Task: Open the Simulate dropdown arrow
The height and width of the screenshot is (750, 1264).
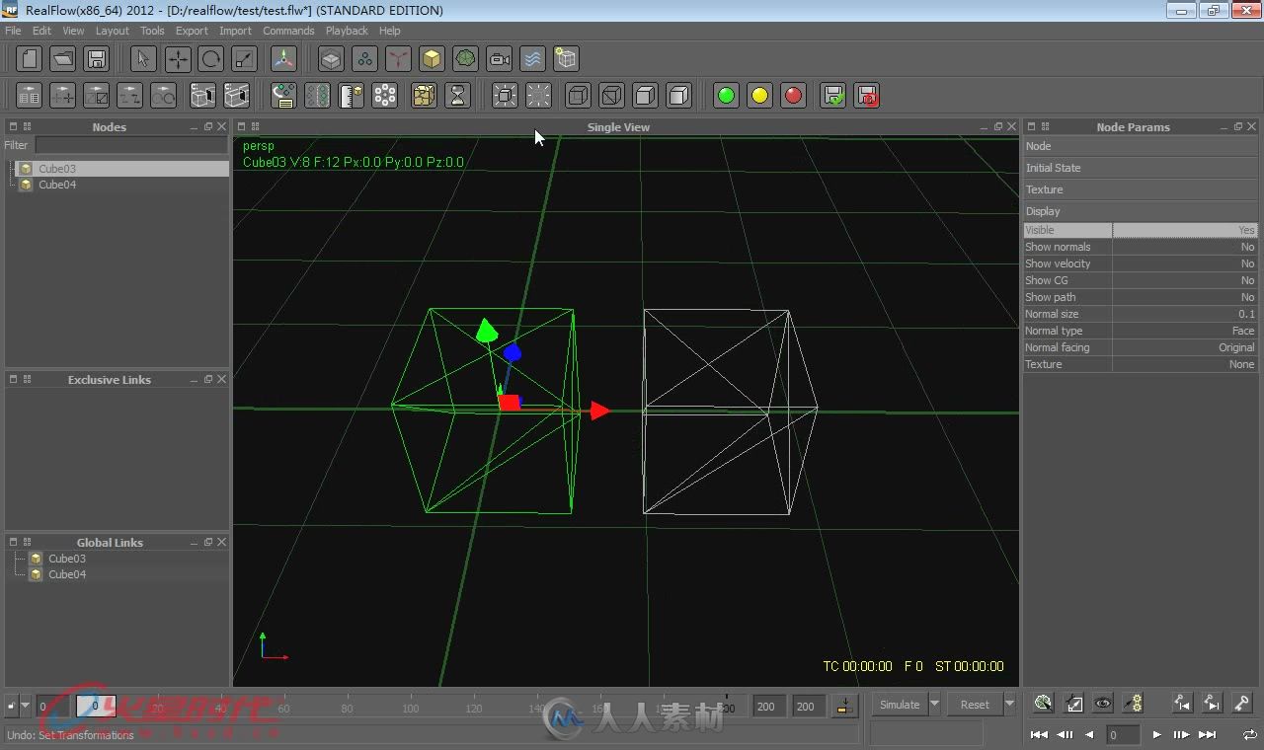Action: tap(934, 705)
